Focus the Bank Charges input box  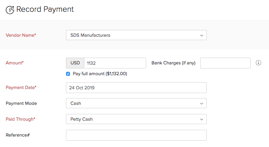pos(225,63)
